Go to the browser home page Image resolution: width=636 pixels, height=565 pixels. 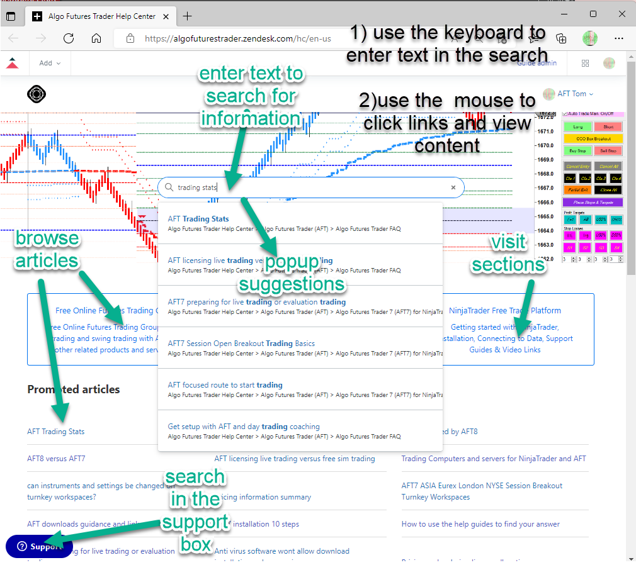96,38
